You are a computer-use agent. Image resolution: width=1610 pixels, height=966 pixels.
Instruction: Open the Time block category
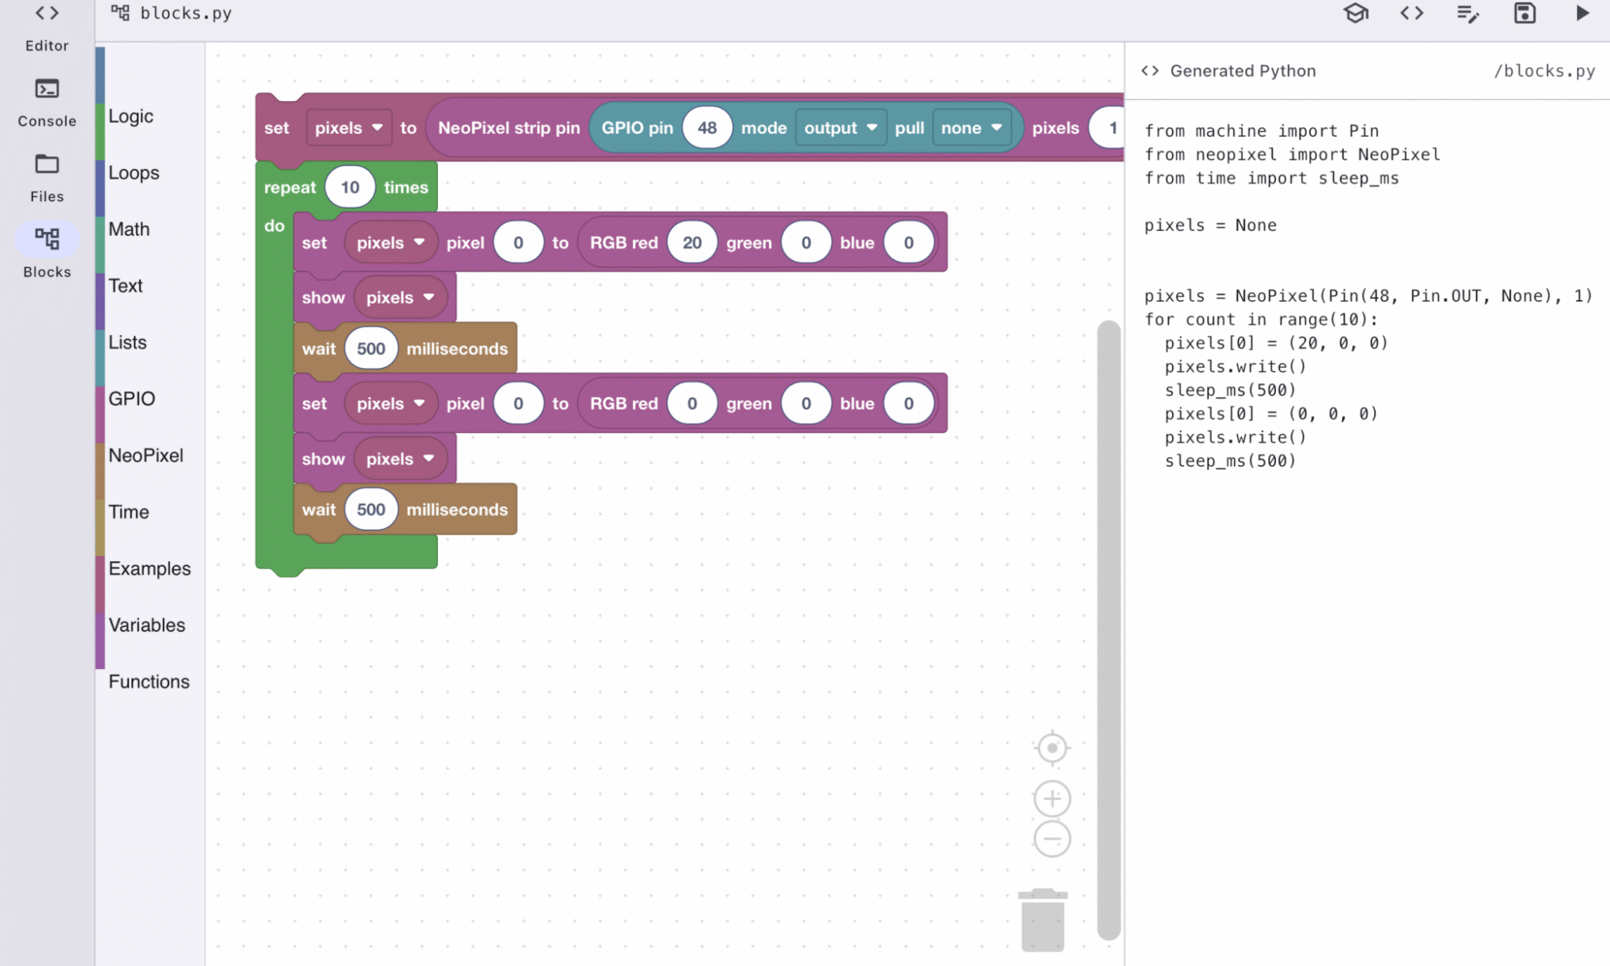(129, 512)
